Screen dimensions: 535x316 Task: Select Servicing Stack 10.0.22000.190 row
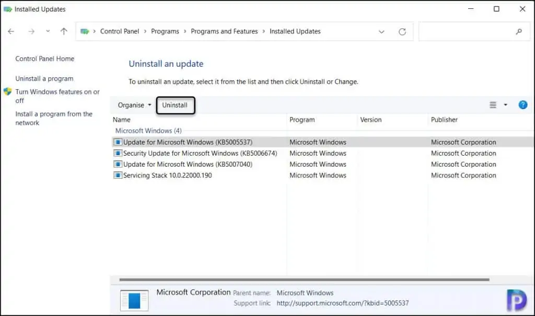tap(322, 175)
